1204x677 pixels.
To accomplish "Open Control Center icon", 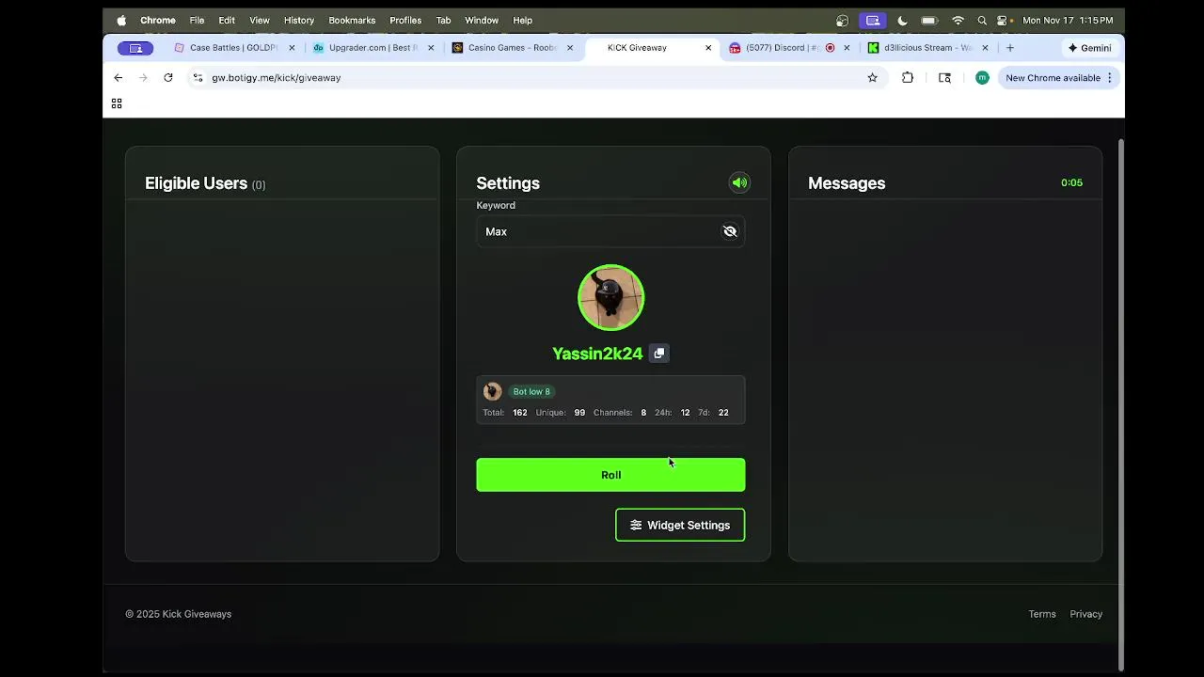I will (x=1003, y=20).
